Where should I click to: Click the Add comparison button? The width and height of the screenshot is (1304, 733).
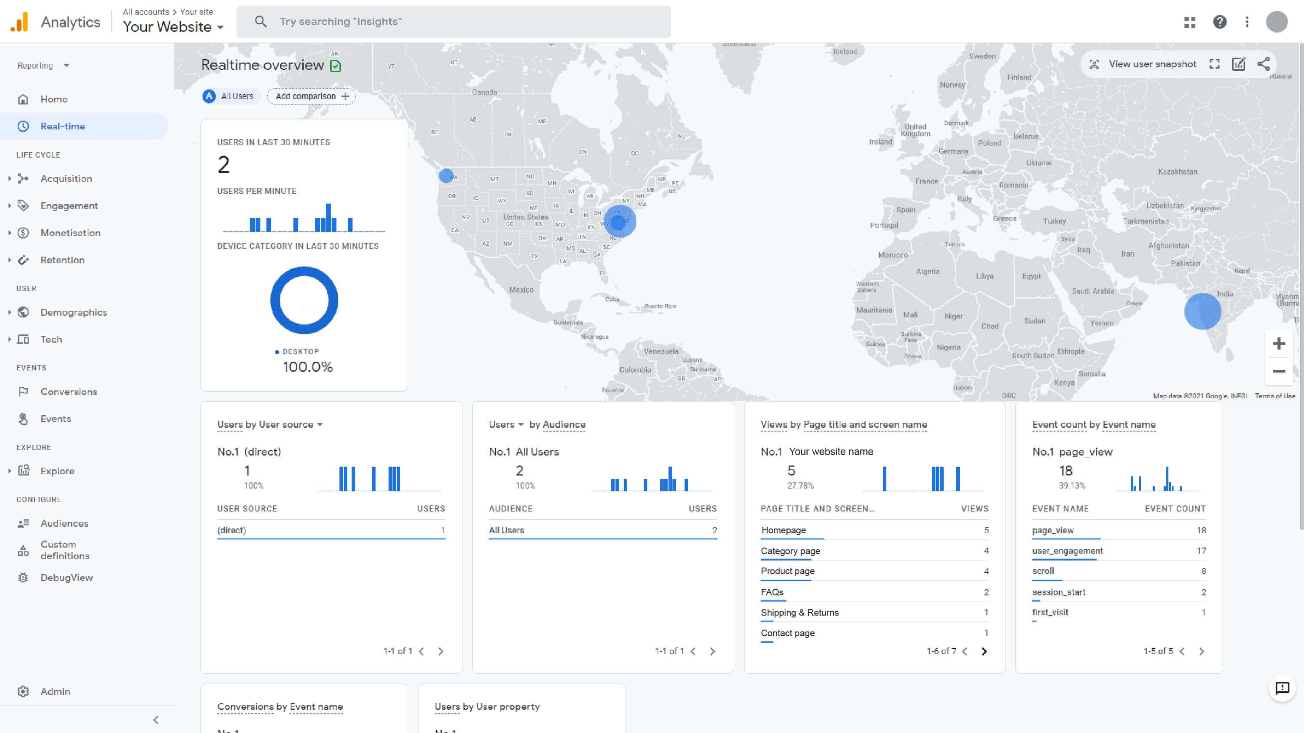(x=310, y=96)
